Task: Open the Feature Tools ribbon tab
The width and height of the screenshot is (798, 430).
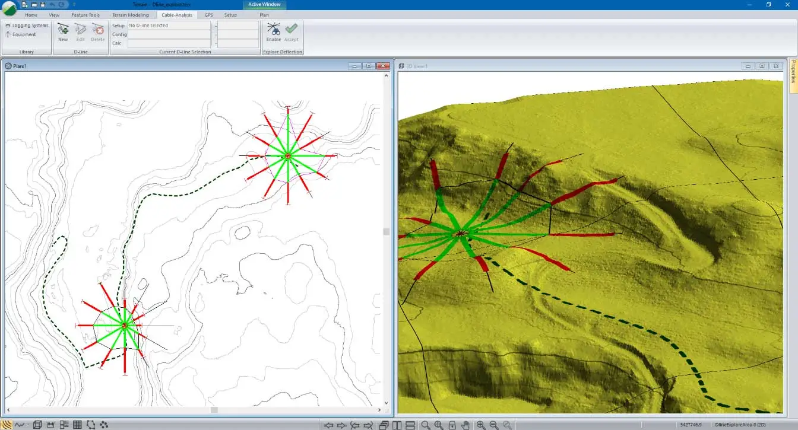Action: point(85,15)
